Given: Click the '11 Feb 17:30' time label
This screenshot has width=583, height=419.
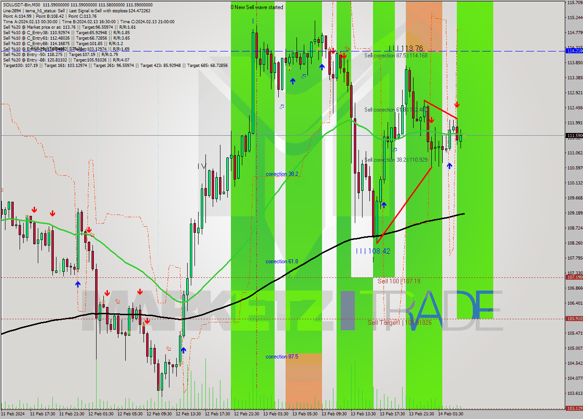Looking at the screenshot, I should tap(43, 414).
